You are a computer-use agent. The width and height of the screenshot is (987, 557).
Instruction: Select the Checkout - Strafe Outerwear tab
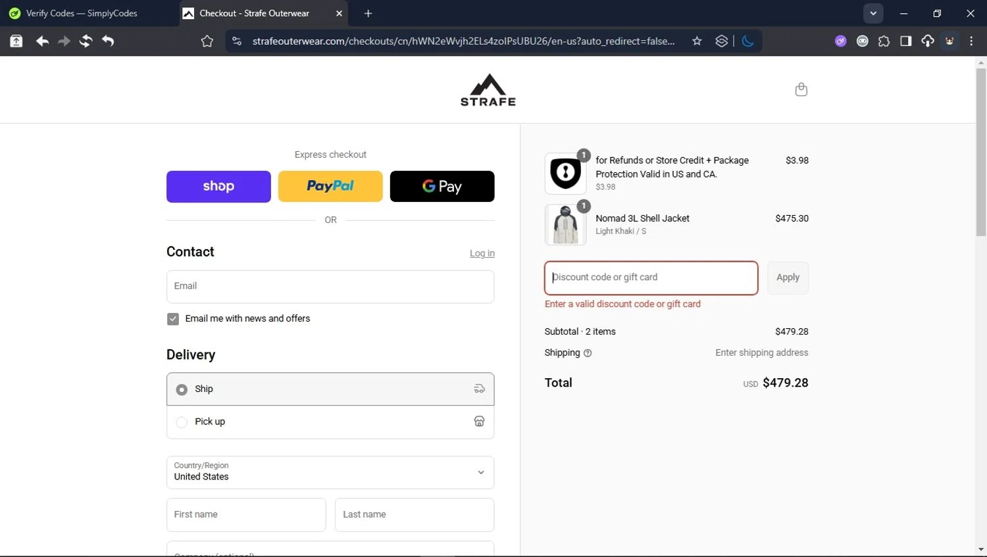click(x=263, y=13)
